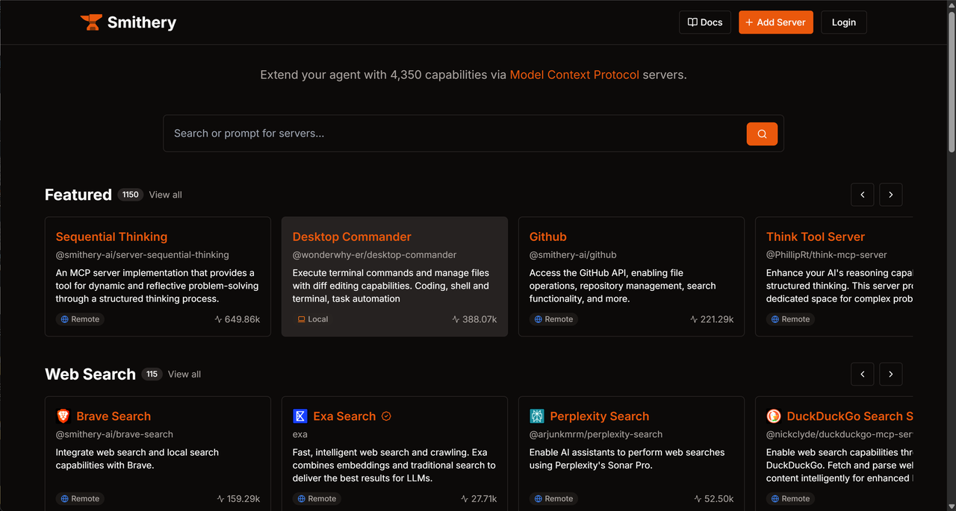Go to previous Featured servers page
The height and width of the screenshot is (511, 956).
pyautogui.click(x=863, y=195)
